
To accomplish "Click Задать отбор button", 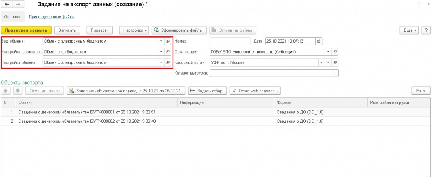I will tap(207, 91).
